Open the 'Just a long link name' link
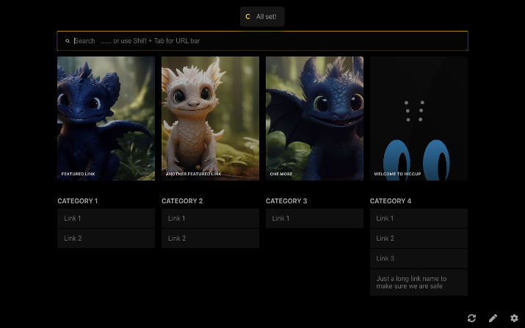This screenshot has width=525, height=328. click(419, 283)
